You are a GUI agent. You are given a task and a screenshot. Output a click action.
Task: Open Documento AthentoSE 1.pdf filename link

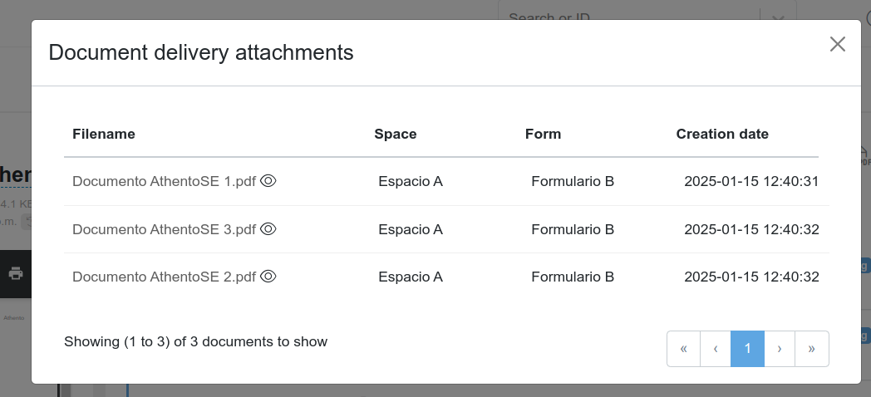[164, 181]
